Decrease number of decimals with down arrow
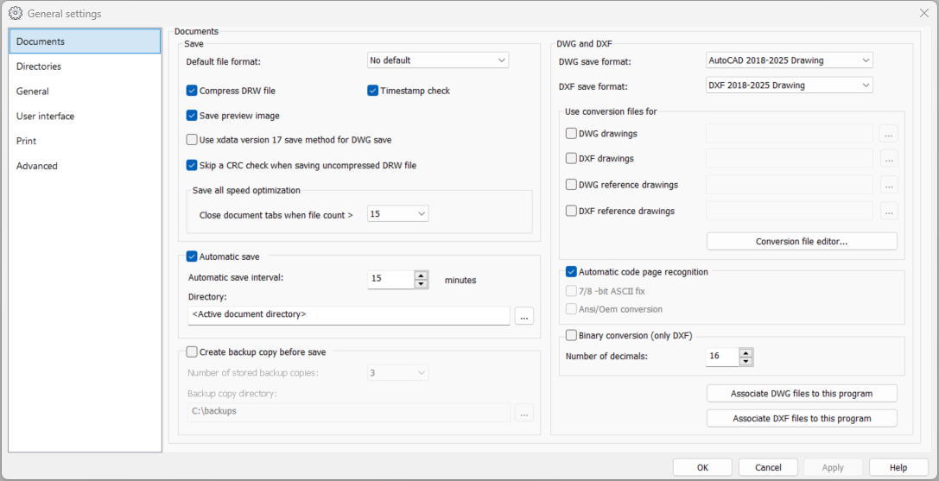 click(x=746, y=361)
